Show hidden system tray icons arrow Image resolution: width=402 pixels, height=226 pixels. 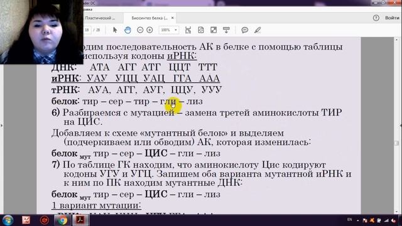click(357, 220)
